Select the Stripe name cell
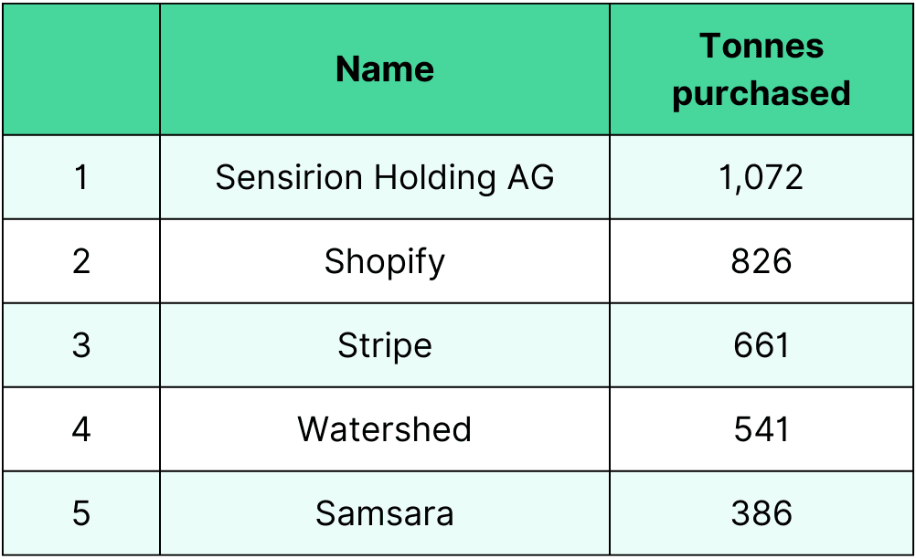916x559 pixels. click(x=385, y=345)
